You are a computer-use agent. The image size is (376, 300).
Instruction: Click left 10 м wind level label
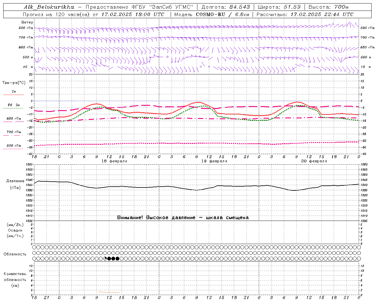click(28, 67)
